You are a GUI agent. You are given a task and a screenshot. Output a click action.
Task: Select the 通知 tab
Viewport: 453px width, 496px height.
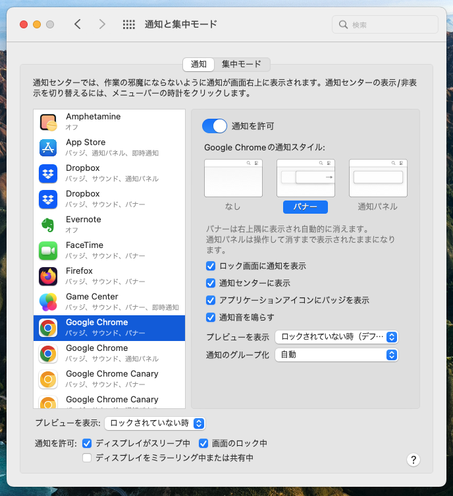coord(199,65)
